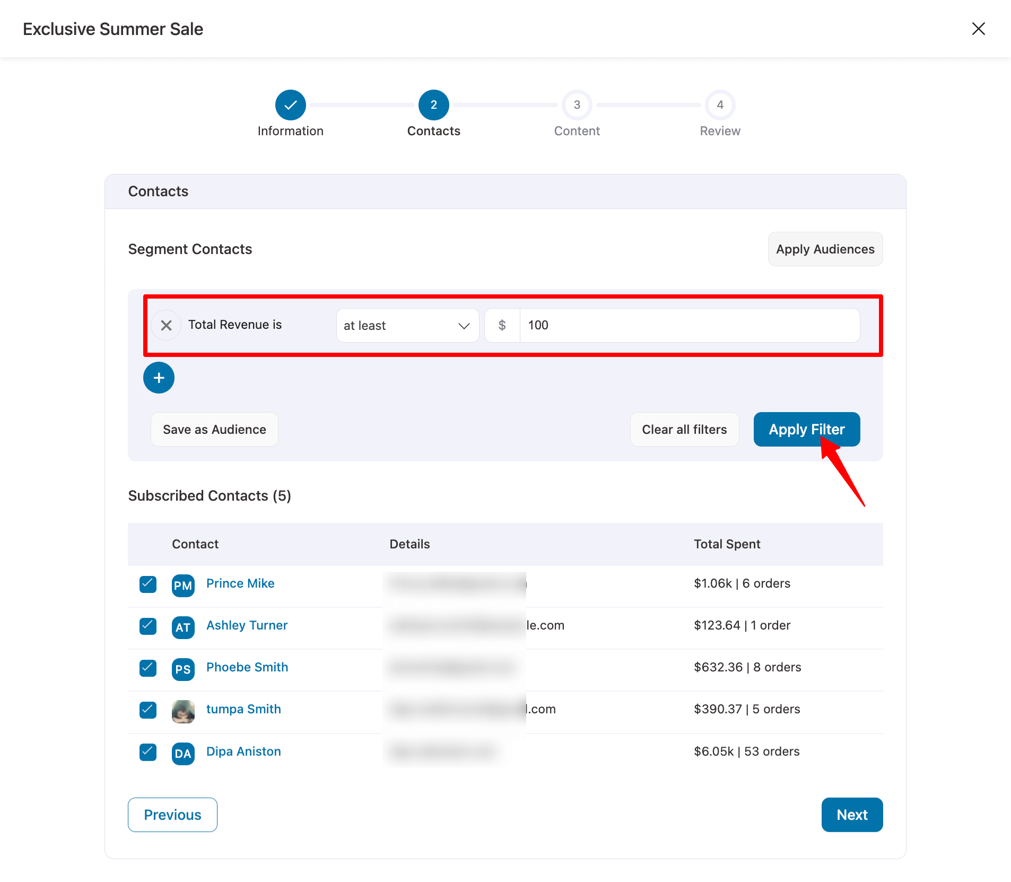The width and height of the screenshot is (1011, 882).
Task: Click Apply Audiences button
Action: [x=825, y=249]
